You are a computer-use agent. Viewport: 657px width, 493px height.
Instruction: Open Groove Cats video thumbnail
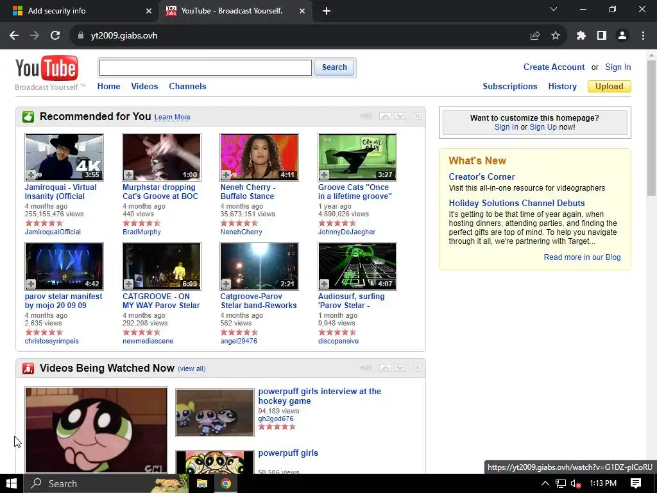coord(357,157)
